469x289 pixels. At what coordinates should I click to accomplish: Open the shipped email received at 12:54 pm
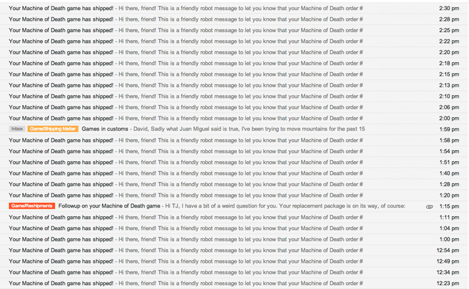[x=234, y=250]
